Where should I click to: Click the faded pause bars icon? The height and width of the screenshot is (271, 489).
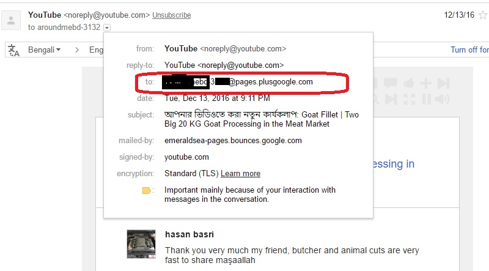pyautogui.click(x=426, y=99)
